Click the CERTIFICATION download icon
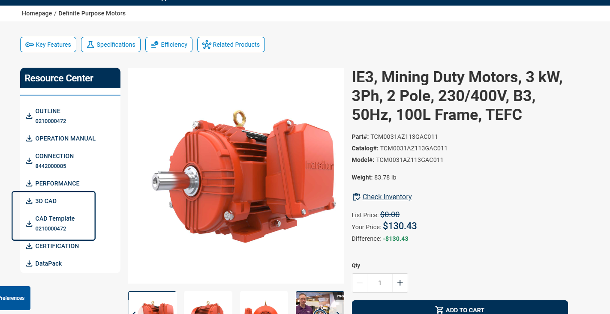This screenshot has width=610, height=314. pos(29,246)
